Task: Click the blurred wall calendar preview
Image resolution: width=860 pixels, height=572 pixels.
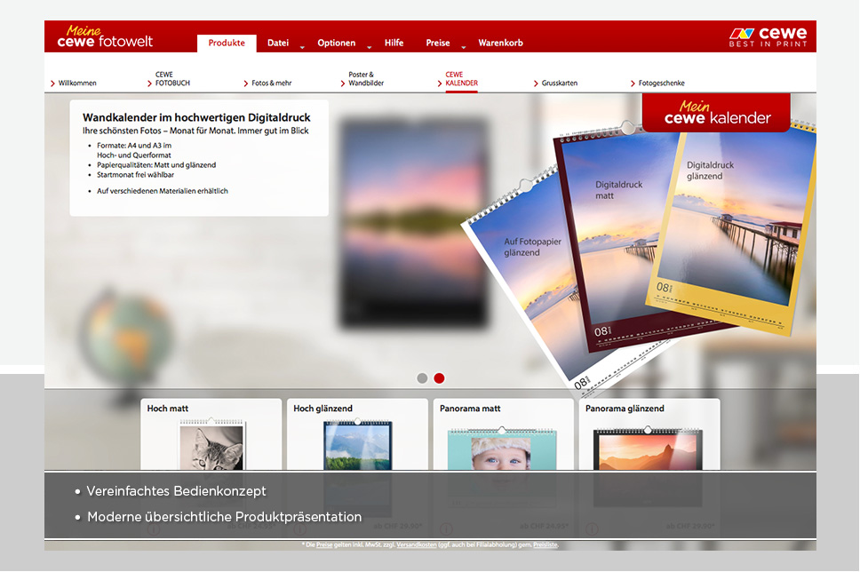Action: point(414,224)
